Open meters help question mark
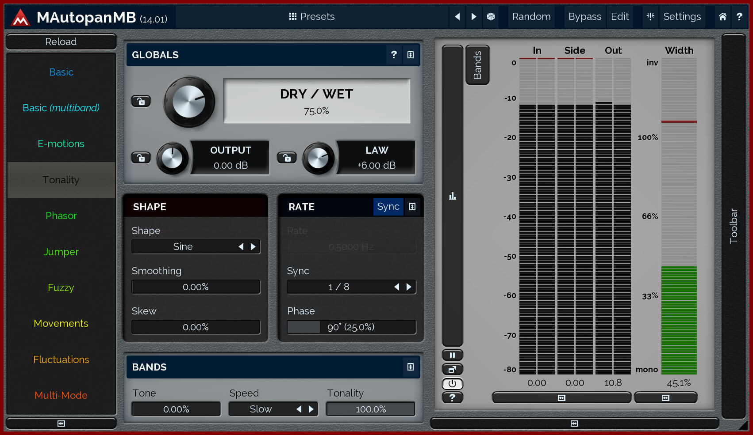Image resolution: width=753 pixels, height=435 pixels. click(x=452, y=398)
